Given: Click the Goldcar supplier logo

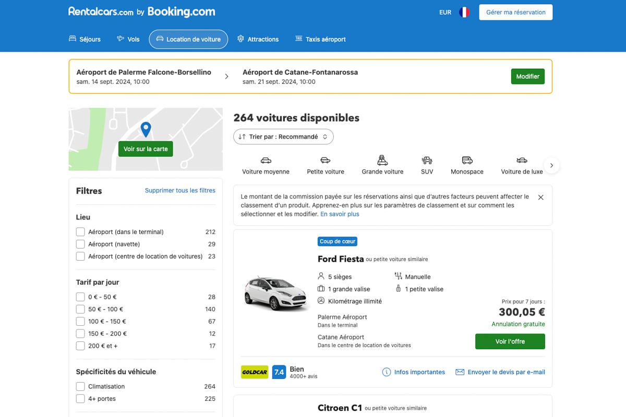Looking at the screenshot, I should pos(255,372).
